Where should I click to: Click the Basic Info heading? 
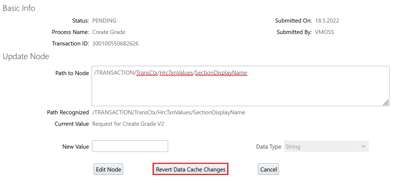[x=19, y=8]
